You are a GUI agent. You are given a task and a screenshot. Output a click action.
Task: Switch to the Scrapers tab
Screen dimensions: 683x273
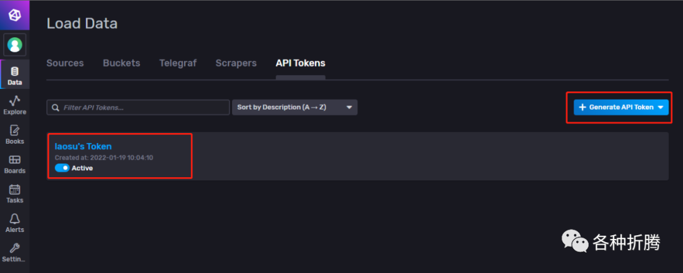(x=236, y=63)
